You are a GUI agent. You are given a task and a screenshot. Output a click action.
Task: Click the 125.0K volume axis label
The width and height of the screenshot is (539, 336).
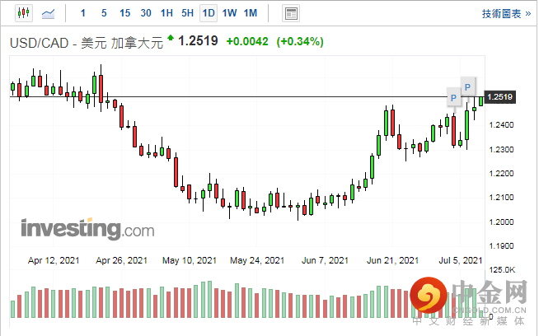[502, 270]
